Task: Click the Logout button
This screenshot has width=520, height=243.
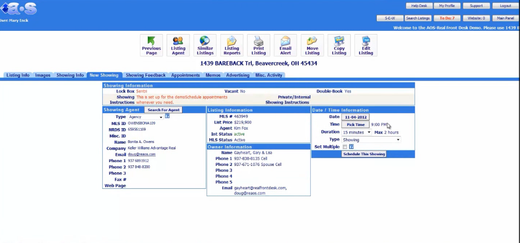Action: tap(506, 6)
